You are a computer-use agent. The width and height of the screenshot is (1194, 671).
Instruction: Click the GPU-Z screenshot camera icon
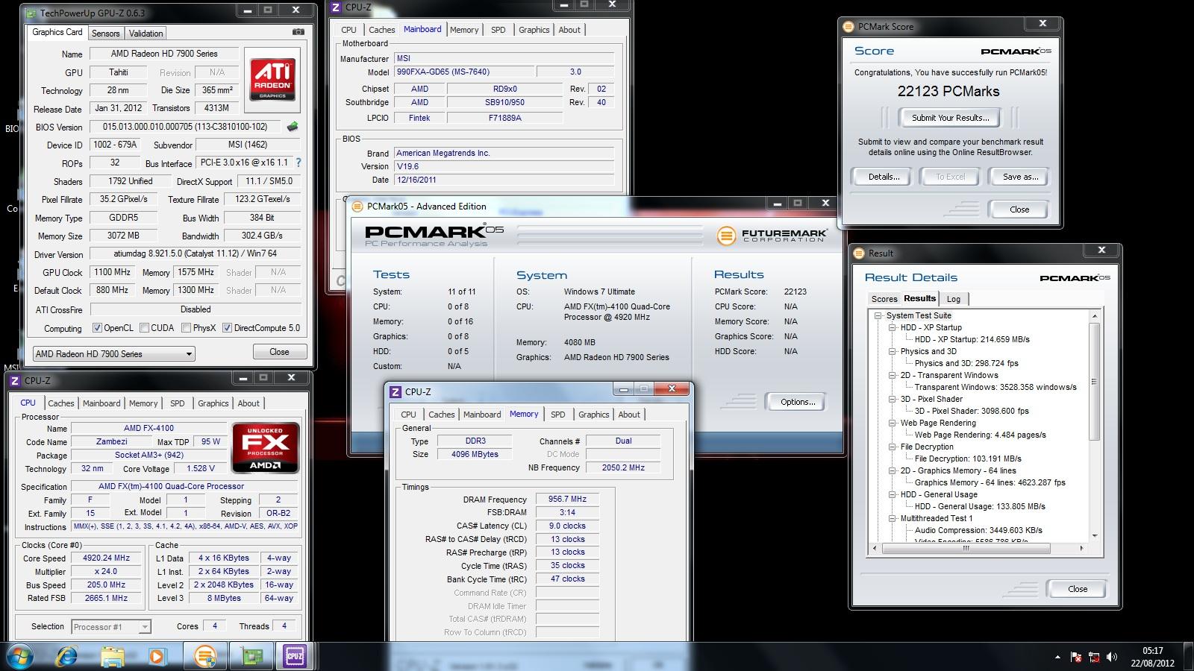(298, 32)
